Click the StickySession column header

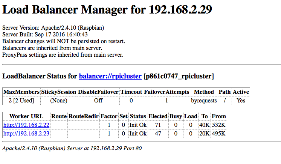pyautogui.click(x=59, y=92)
